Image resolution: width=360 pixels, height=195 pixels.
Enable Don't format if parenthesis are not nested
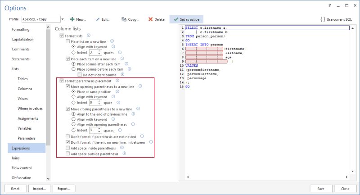67,136
